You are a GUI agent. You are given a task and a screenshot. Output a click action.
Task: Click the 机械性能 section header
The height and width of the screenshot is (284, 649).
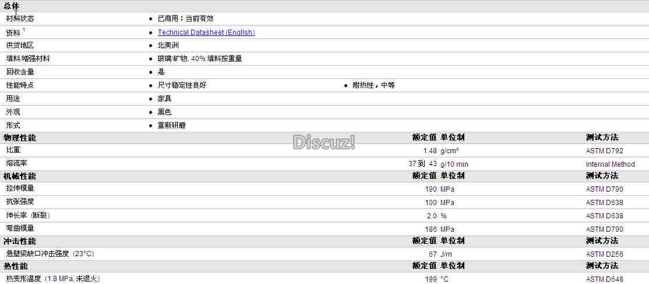[19, 176]
